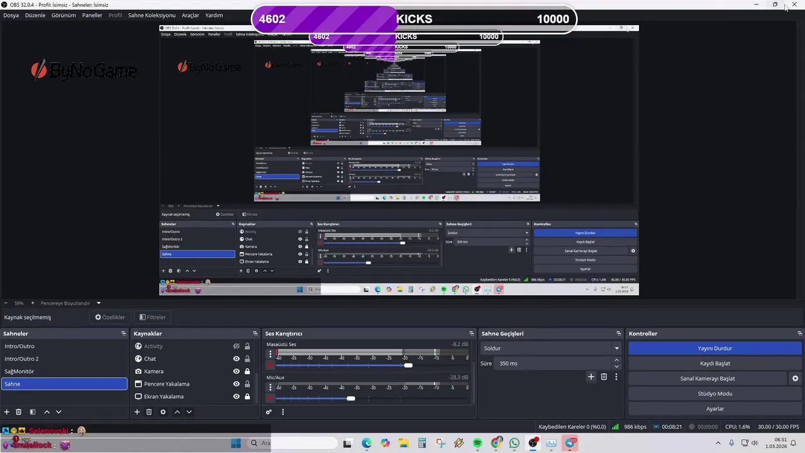
Task: Undock the Ses Karıştırıcı panel
Action: pos(472,333)
